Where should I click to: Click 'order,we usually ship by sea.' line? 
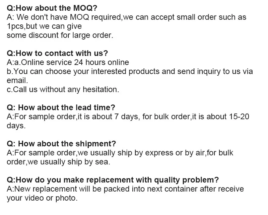[x=58, y=162]
